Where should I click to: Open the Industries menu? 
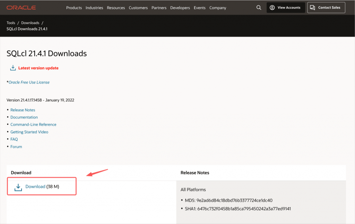click(94, 8)
